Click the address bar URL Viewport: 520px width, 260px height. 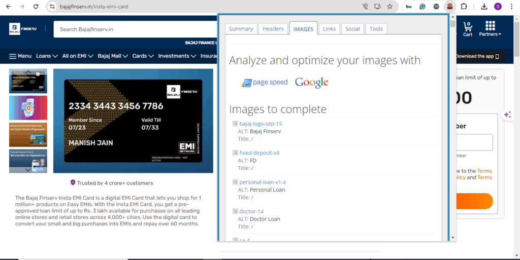pyautogui.click(x=94, y=7)
